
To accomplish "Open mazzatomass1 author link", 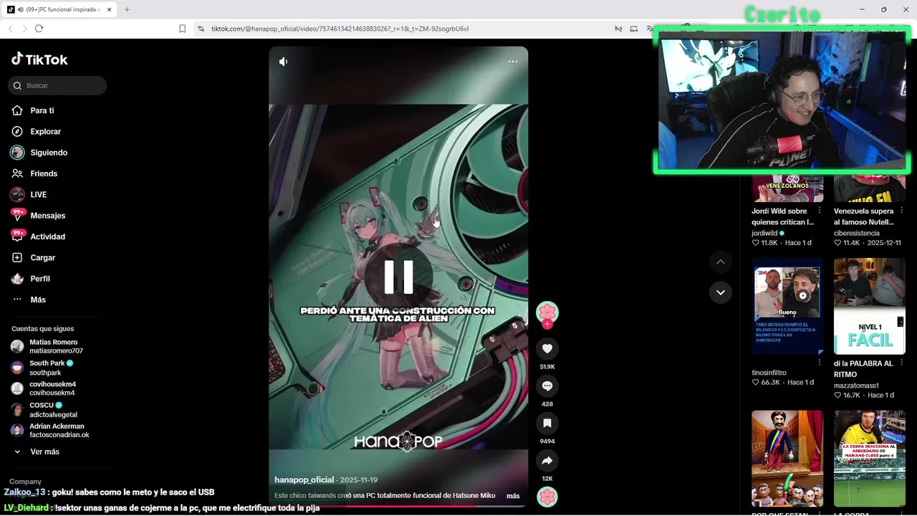I will [856, 386].
